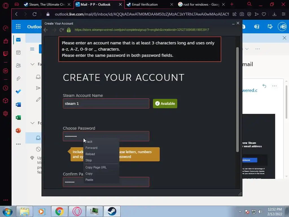Dismiss Outlook notification banner X
Image resolution: width=289 pixels, height=217 pixels.
click(x=284, y=38)
